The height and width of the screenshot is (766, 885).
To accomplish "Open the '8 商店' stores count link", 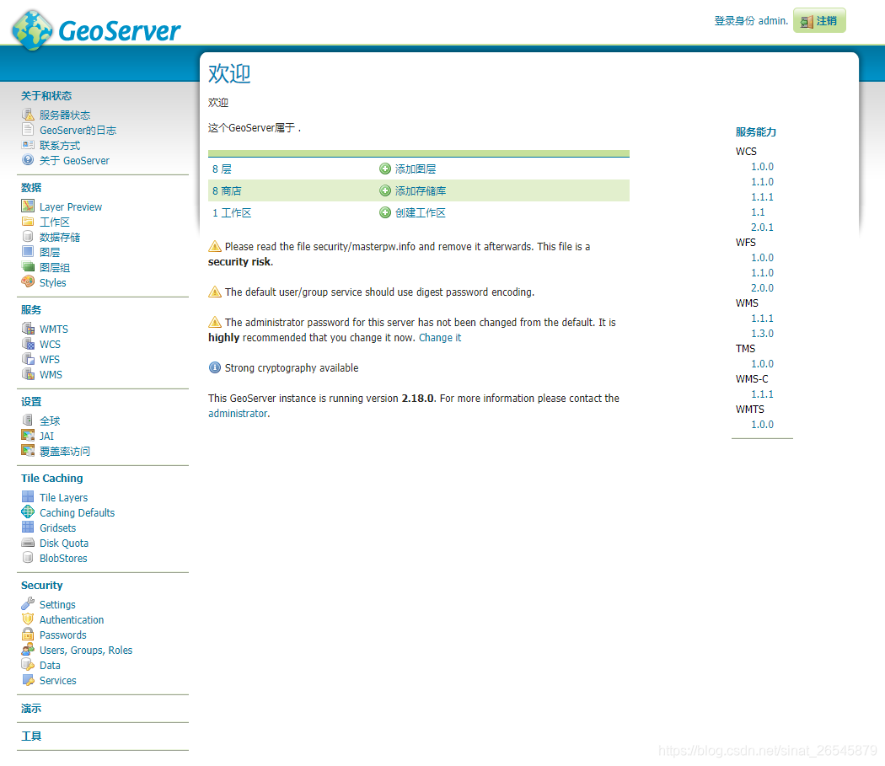I will tap(227, 190).
